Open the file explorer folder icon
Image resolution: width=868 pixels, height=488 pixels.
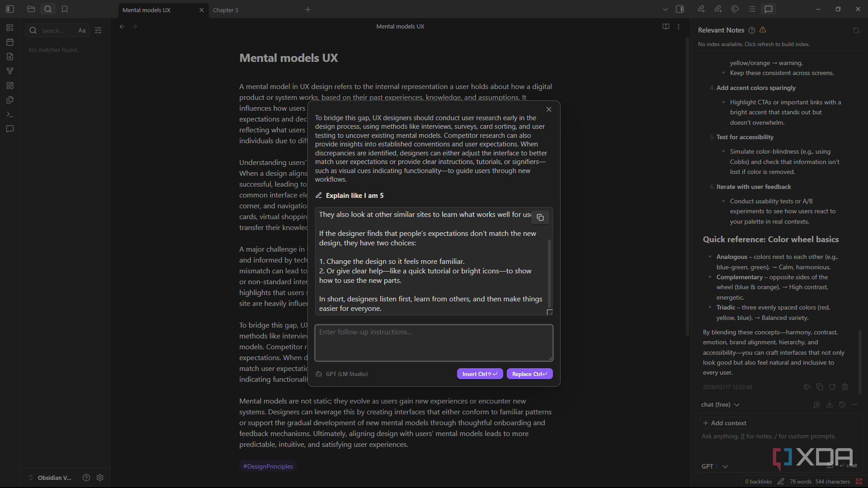point(31,9)
